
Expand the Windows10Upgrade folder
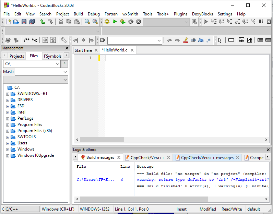tap(8, 156)
